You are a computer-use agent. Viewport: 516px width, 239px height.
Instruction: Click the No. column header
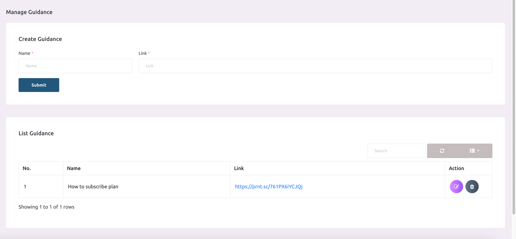[x=27, y=168]
